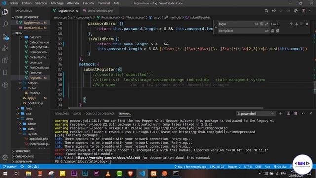Go to previous search match arrow
Screen dimensions: 316x178
tap(291, 24)
